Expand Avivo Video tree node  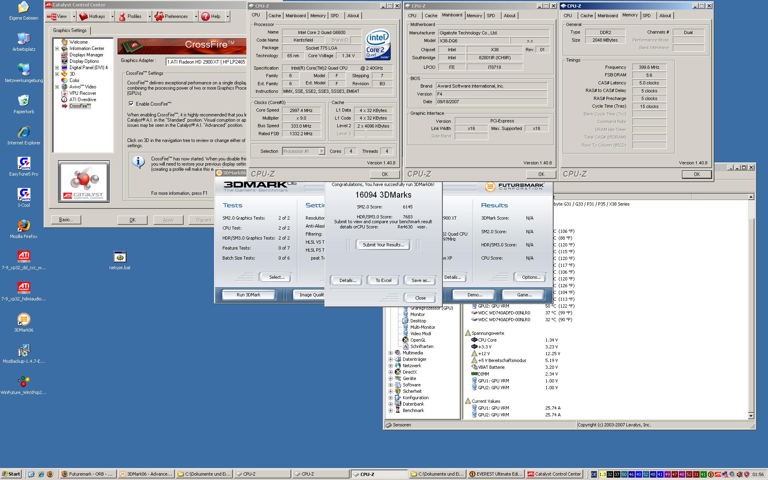point(57,87)
